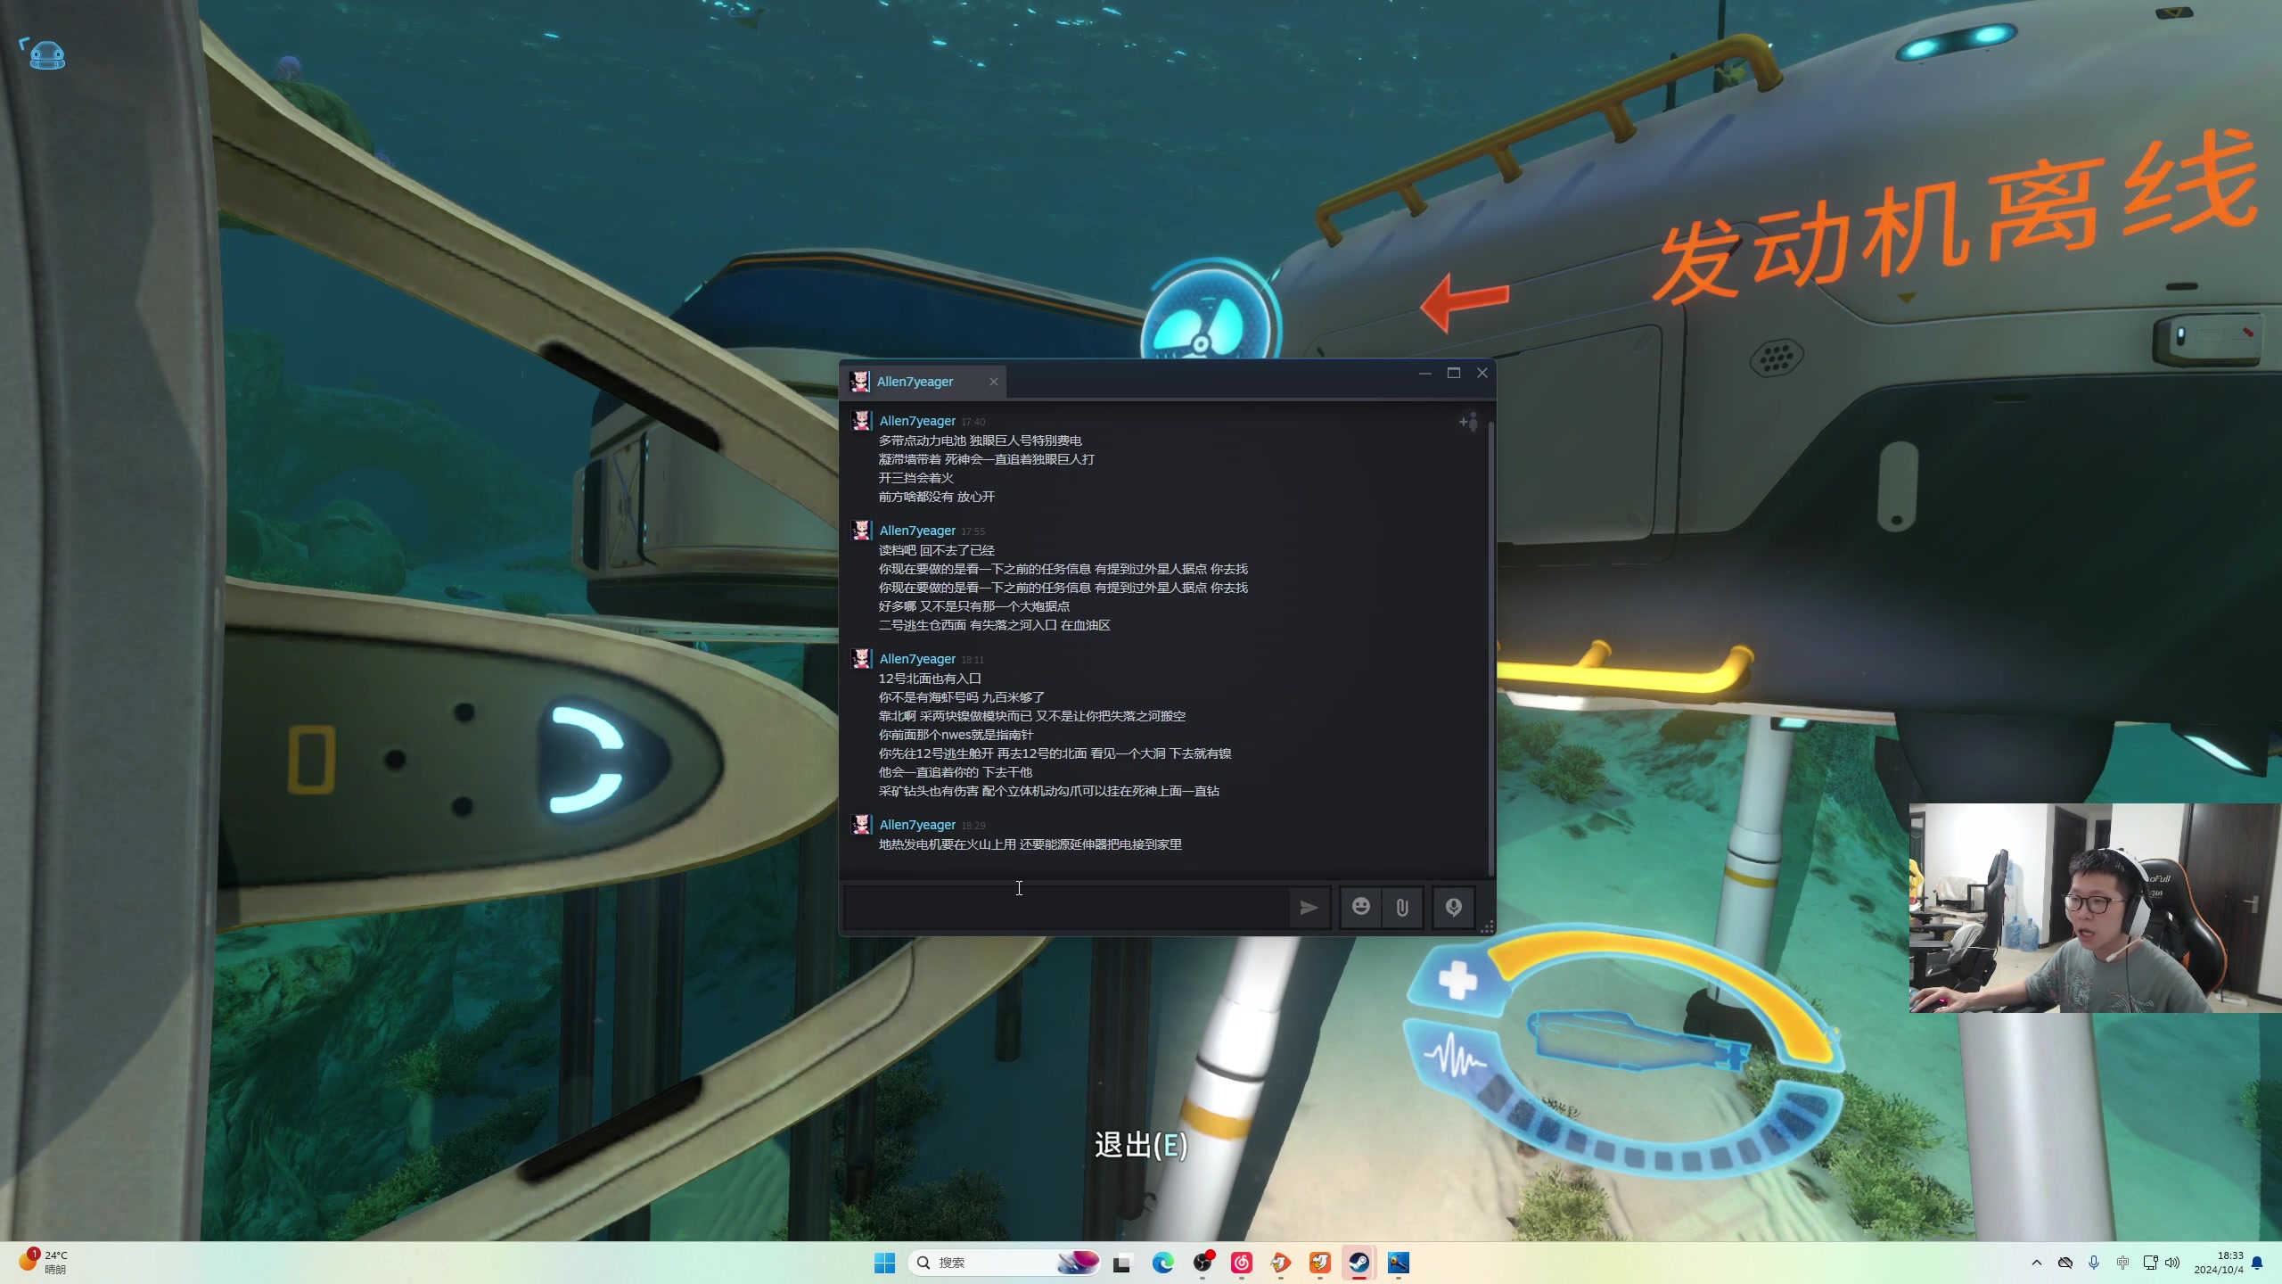Open the emoticon picker in Steam chat
This screenshot has height=1284, width=2282.
tap(1360, 908)
